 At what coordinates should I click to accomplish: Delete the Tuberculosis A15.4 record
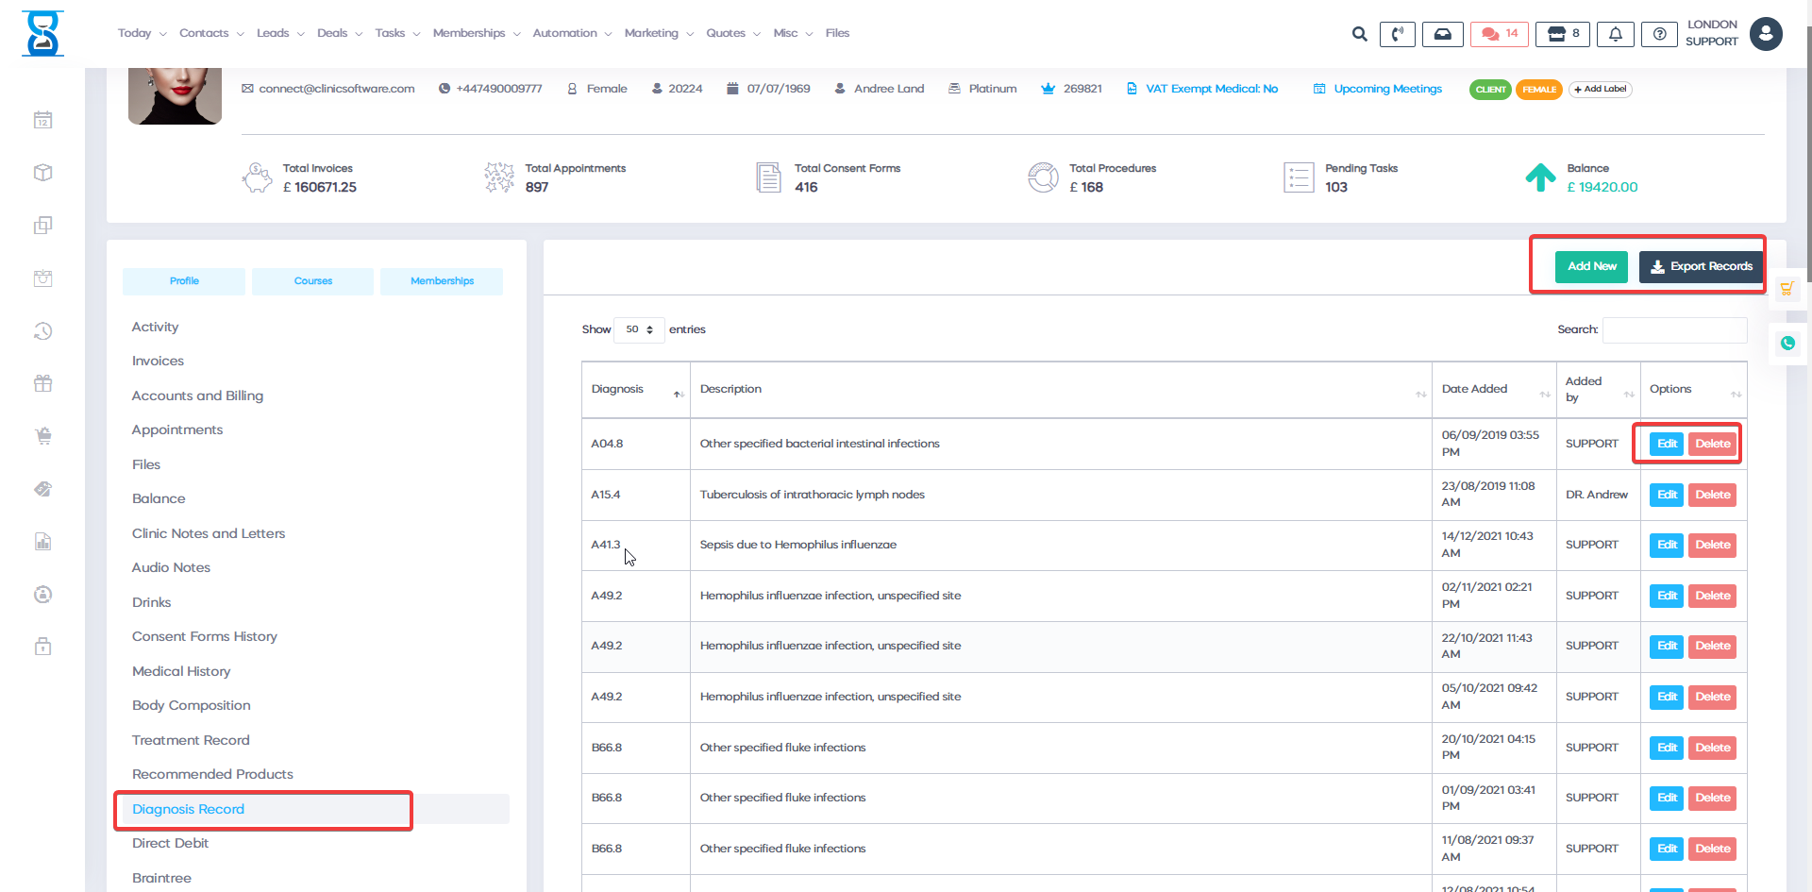tap(1712, 495)
